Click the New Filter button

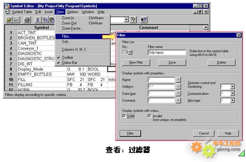[136, 62]
